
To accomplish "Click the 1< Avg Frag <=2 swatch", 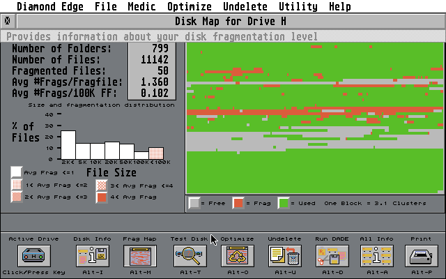I will click(x=17, y=185).
